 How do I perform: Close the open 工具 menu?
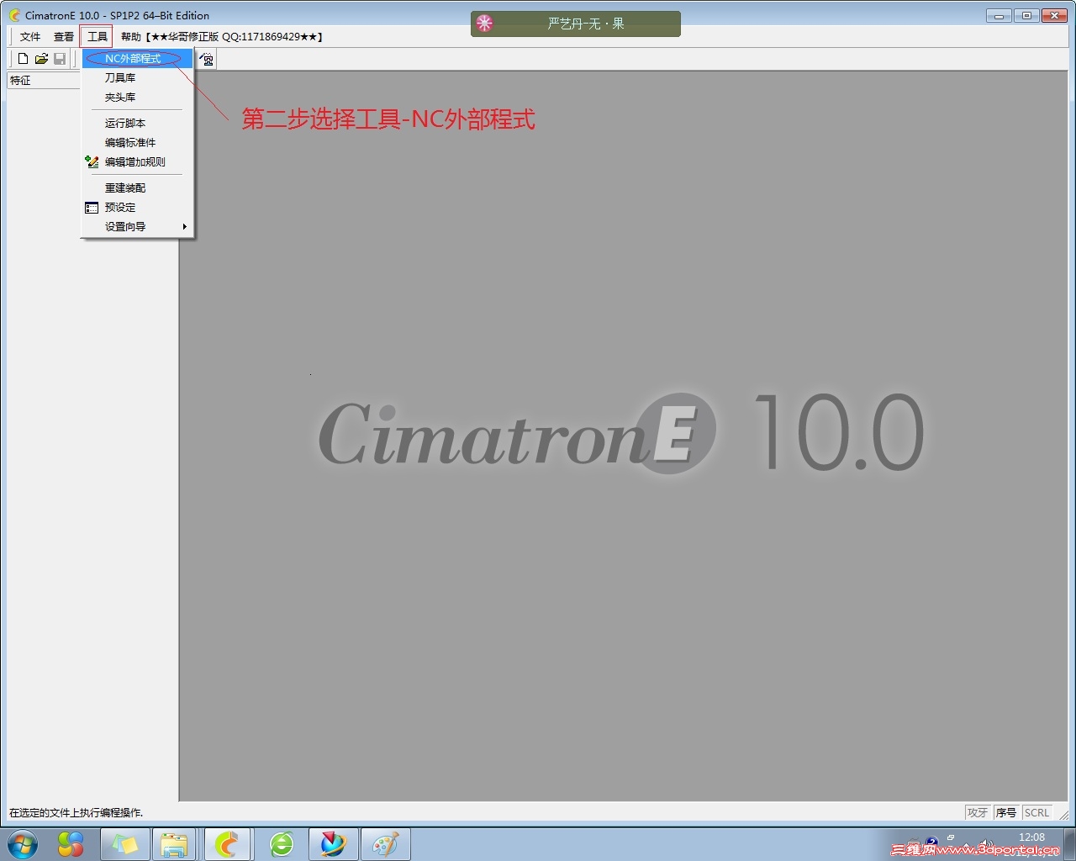click(x=98, y=37)
